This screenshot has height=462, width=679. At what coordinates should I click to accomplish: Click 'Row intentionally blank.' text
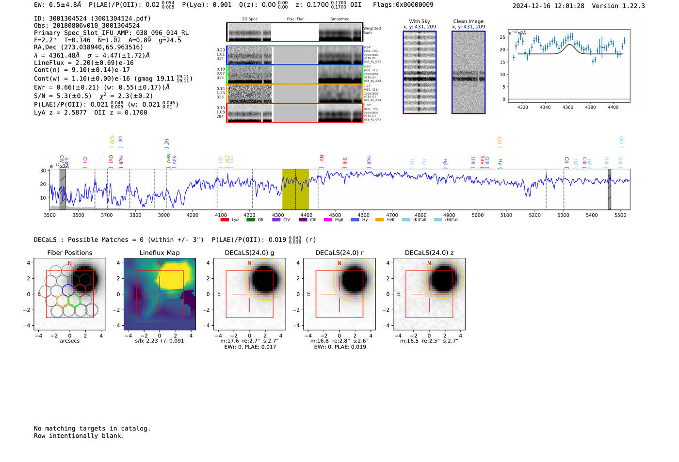click(x=79, y=436)
